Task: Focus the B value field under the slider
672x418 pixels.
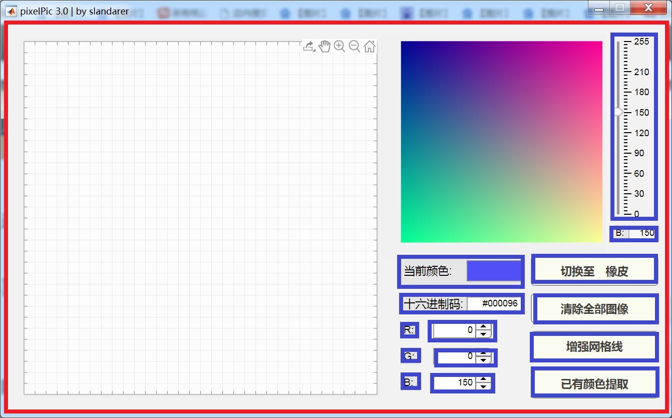Action: point(642,233)
